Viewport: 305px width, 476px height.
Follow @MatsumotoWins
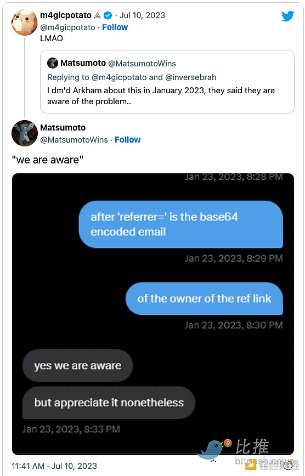(128, 140)
